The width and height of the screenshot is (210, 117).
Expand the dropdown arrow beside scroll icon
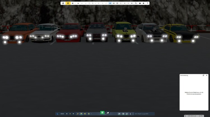coord(91,114)
